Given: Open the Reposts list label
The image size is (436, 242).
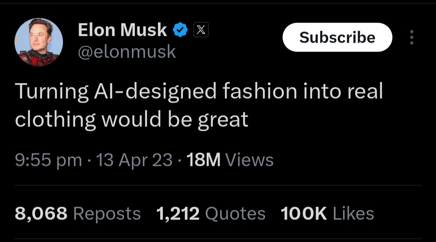Looking at the screenshot, I should coord(107,213).
